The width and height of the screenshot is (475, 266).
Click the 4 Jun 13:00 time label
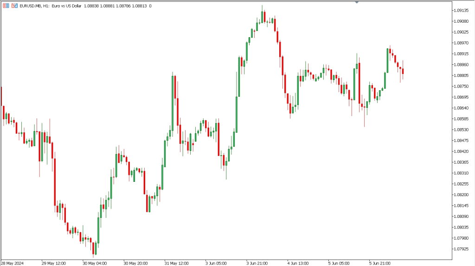(298, 263)
